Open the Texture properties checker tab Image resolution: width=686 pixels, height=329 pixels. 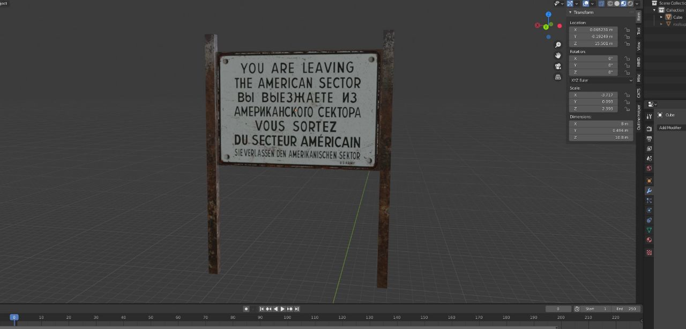pos(649,252)
